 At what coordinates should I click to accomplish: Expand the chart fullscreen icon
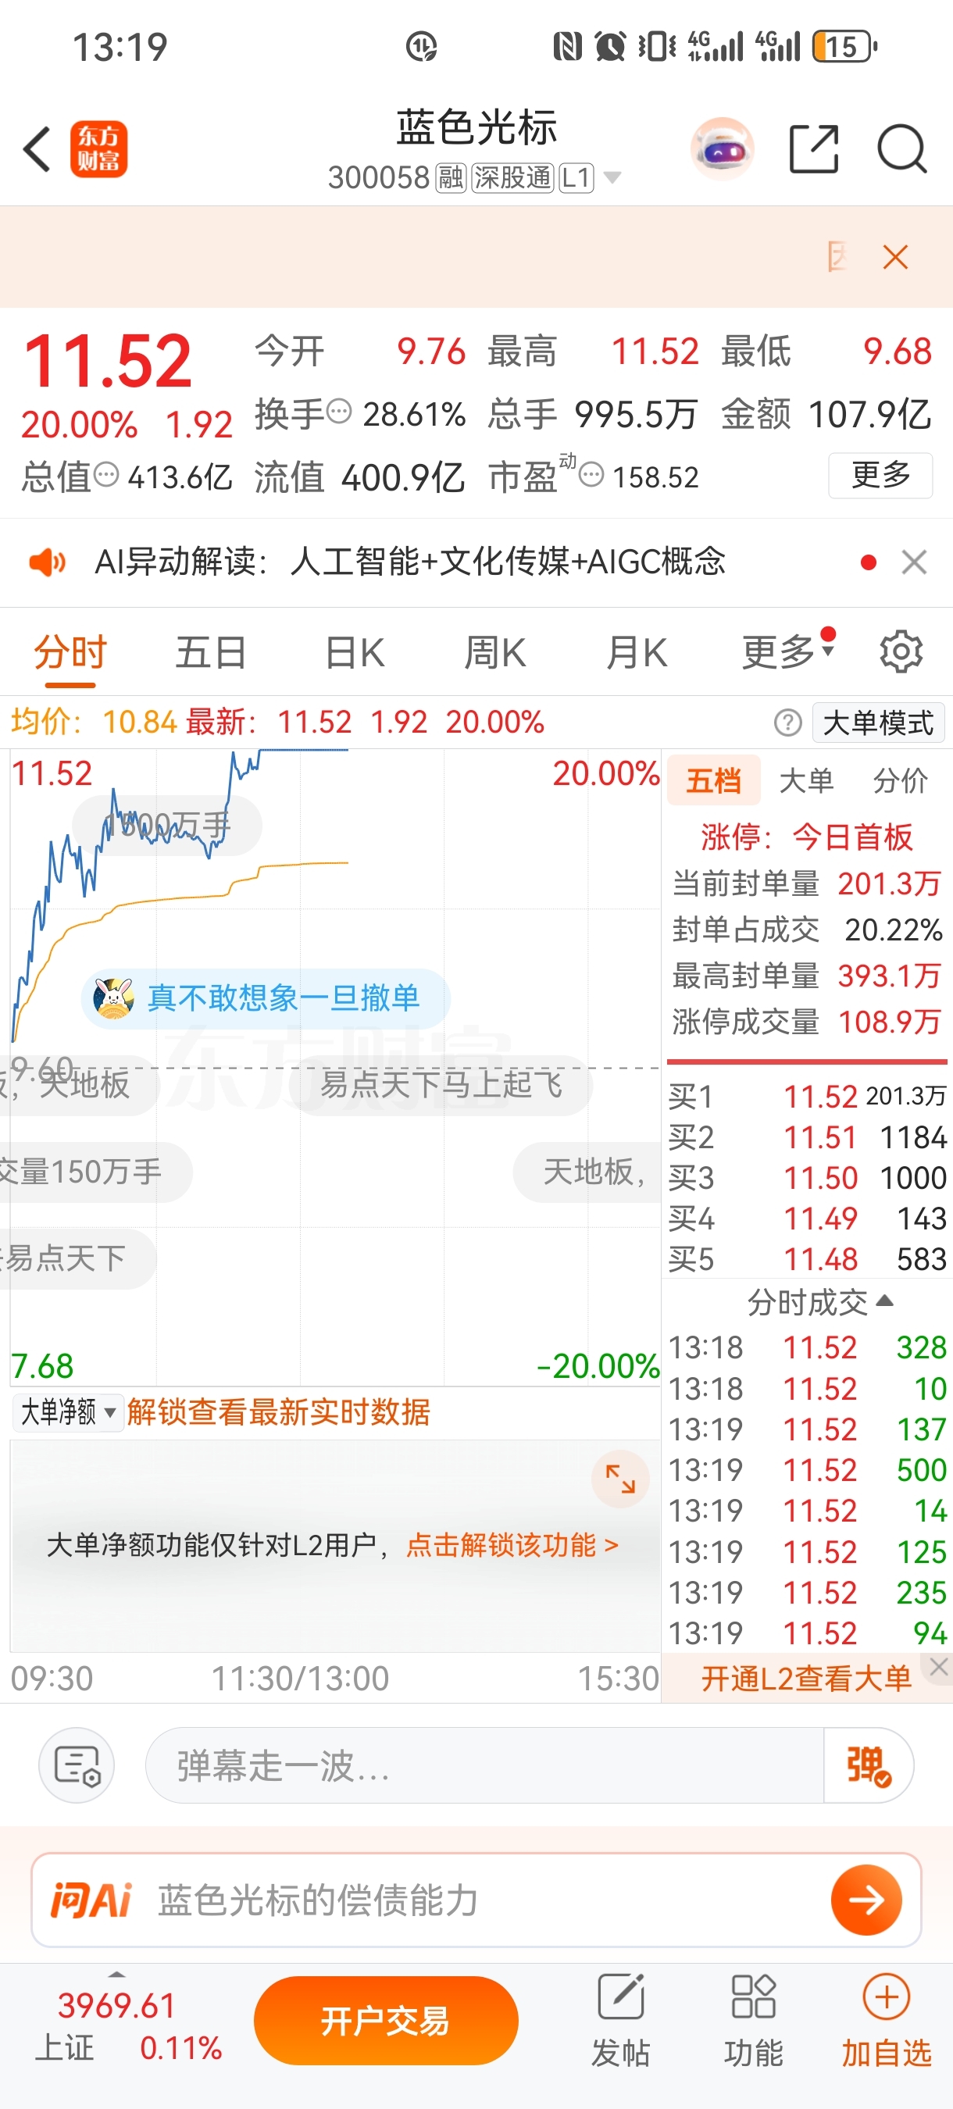tap(620, 1479)
